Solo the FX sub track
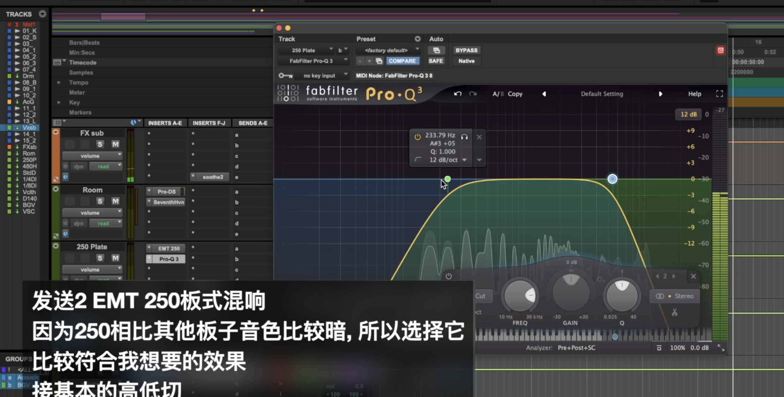 (100, 144)
